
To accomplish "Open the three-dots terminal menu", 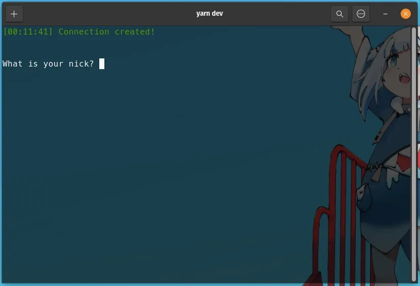I will tap(361, 14).
